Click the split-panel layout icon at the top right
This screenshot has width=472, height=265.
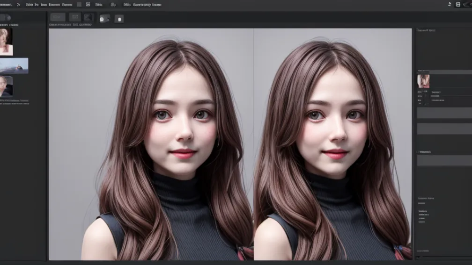pyautogui.click(x=458, y=4)
